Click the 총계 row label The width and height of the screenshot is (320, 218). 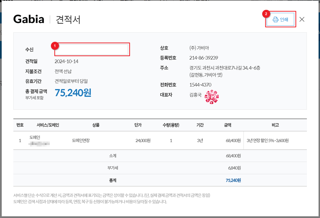coord(113,180)
